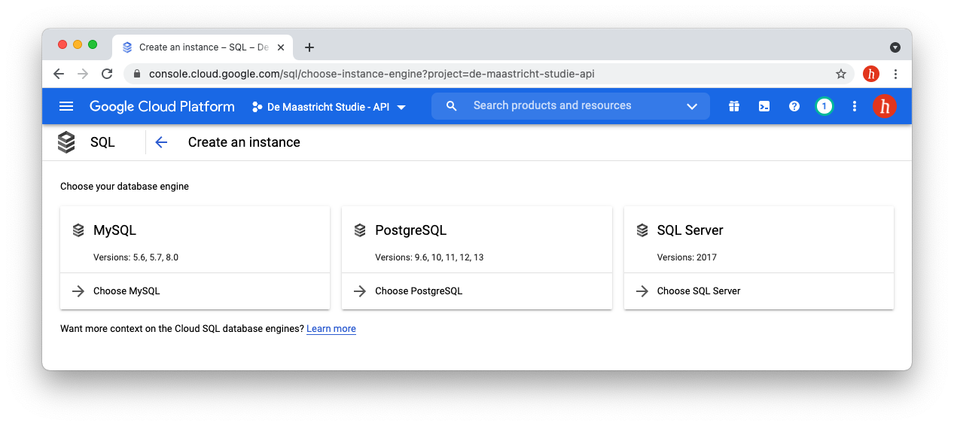Screen dimensions: 954x426
Task: Reload the page in the browser
Action: [107, 74]
